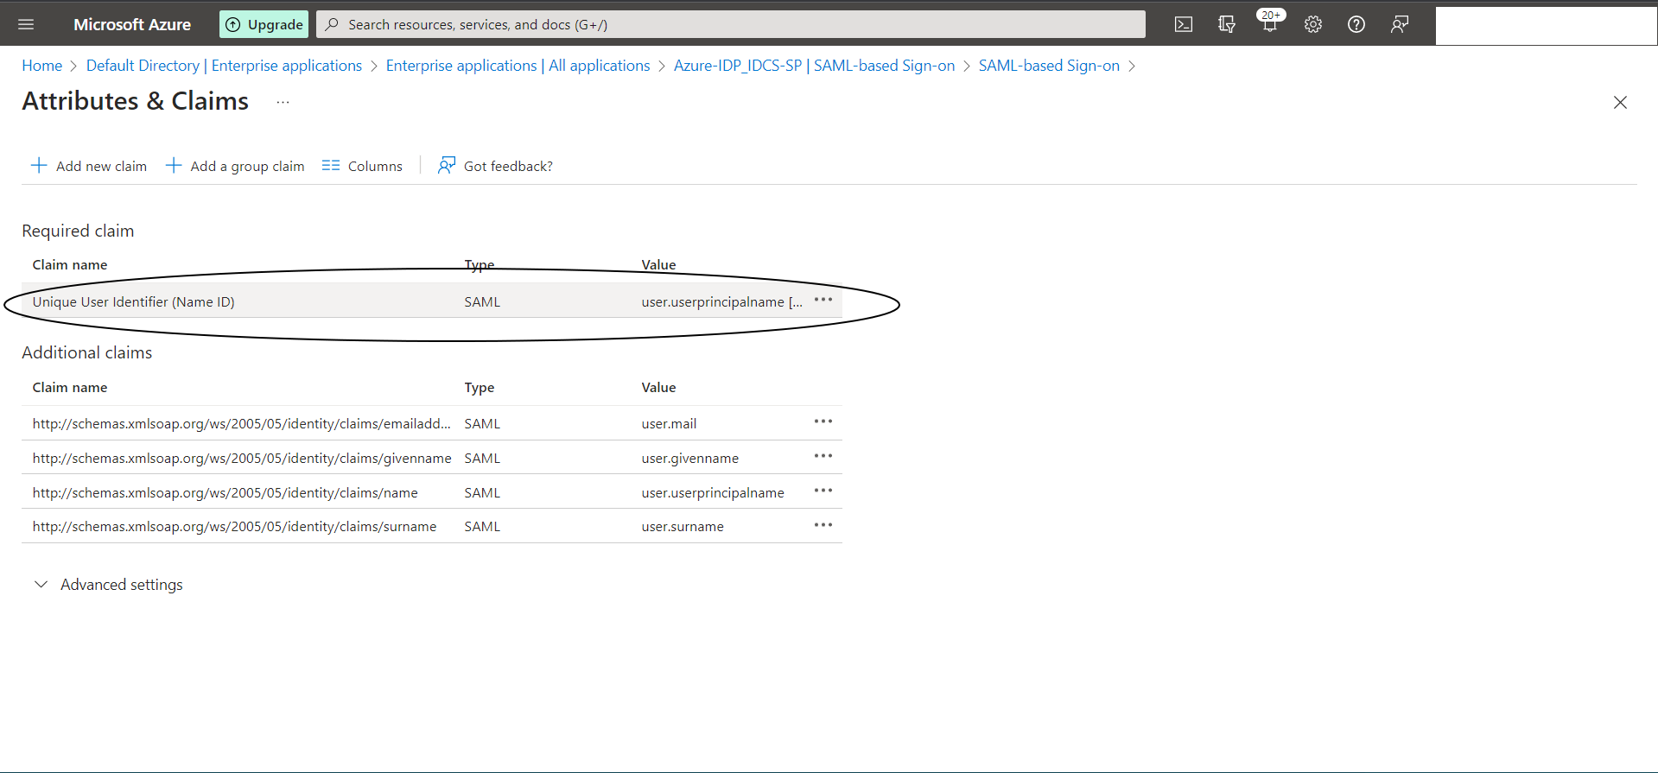1658x773 pixels.
Task: Open the SAML-based Sign-on breadcrumb link
Action: (x=1049, y=66)
